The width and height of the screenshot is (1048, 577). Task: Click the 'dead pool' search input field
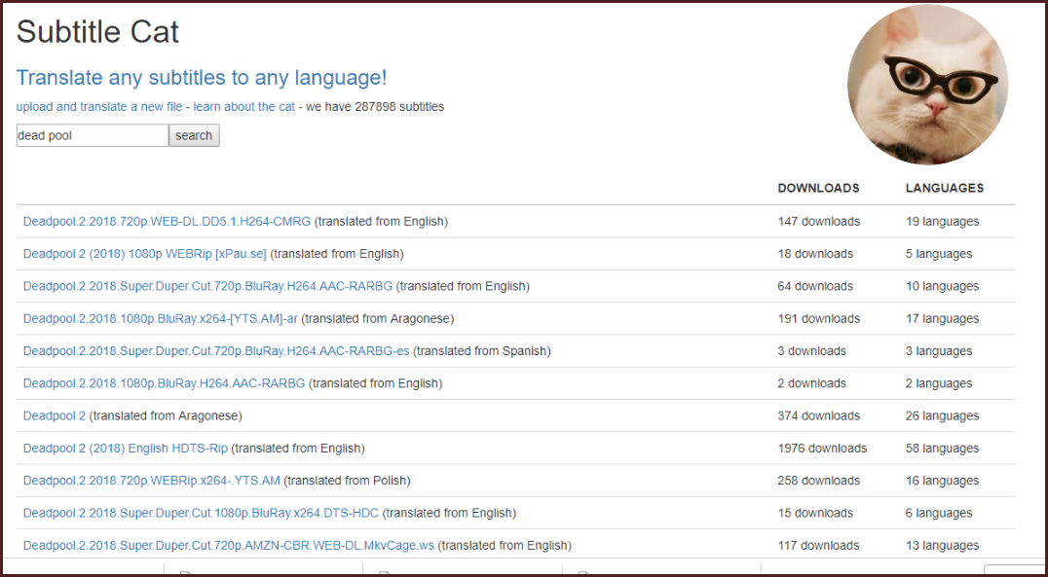pos(93,135)
